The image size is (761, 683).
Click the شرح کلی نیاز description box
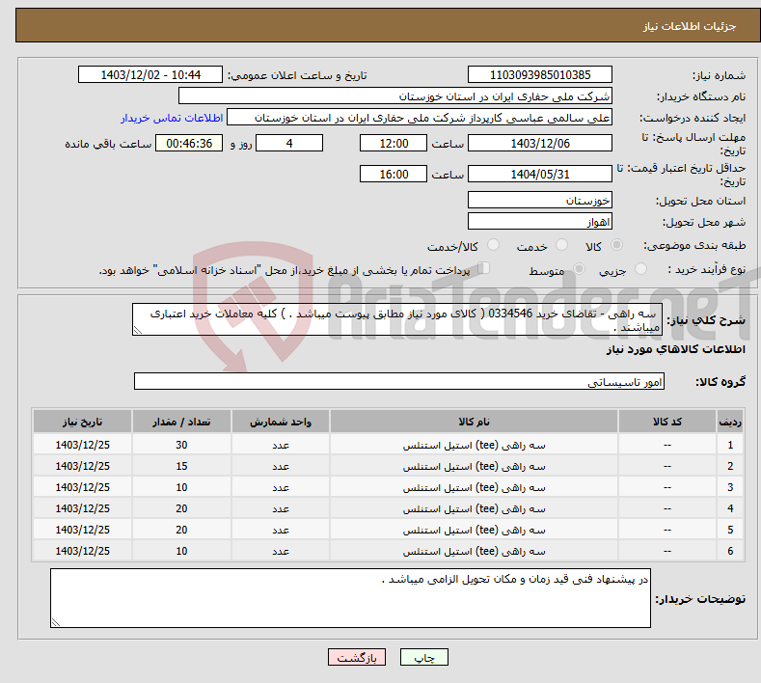coord(396,319)
